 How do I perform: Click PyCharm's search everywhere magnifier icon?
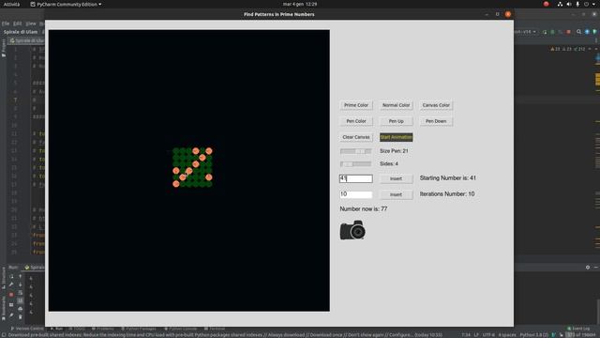[579, 32]
